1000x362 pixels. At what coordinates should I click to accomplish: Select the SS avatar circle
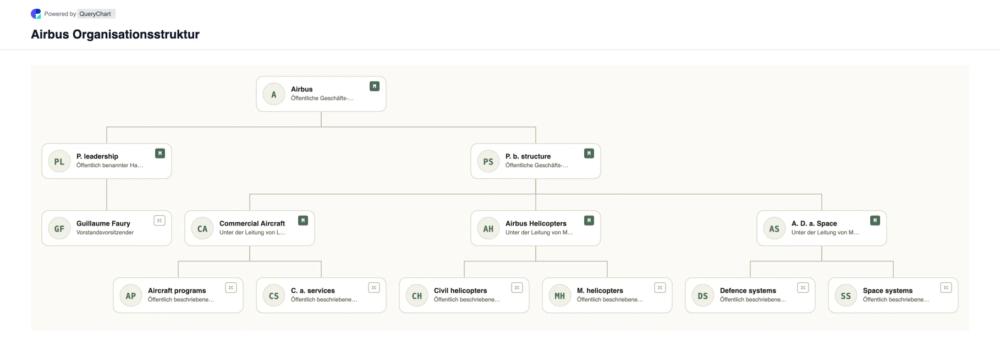point(846,296)
